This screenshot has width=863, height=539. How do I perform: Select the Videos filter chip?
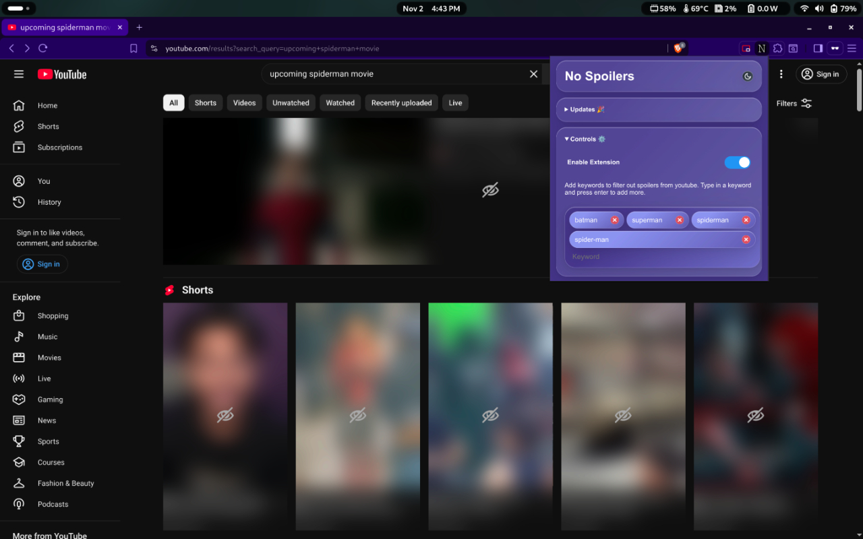pyautogui.click(x=244, y=103)
